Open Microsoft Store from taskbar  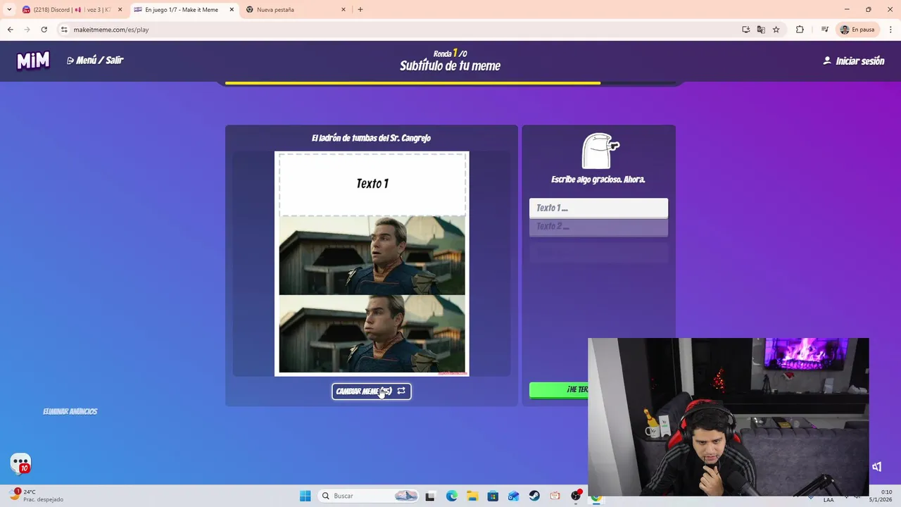[493, 496]
